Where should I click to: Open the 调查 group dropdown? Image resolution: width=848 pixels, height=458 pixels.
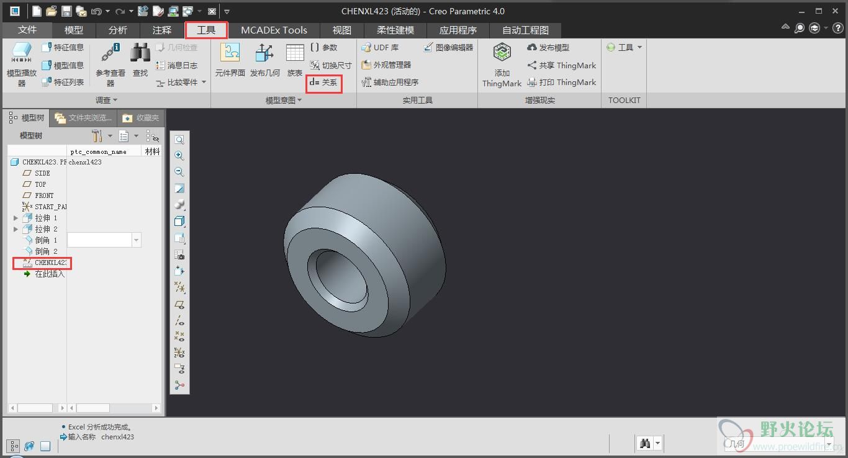tap(106, 100)
